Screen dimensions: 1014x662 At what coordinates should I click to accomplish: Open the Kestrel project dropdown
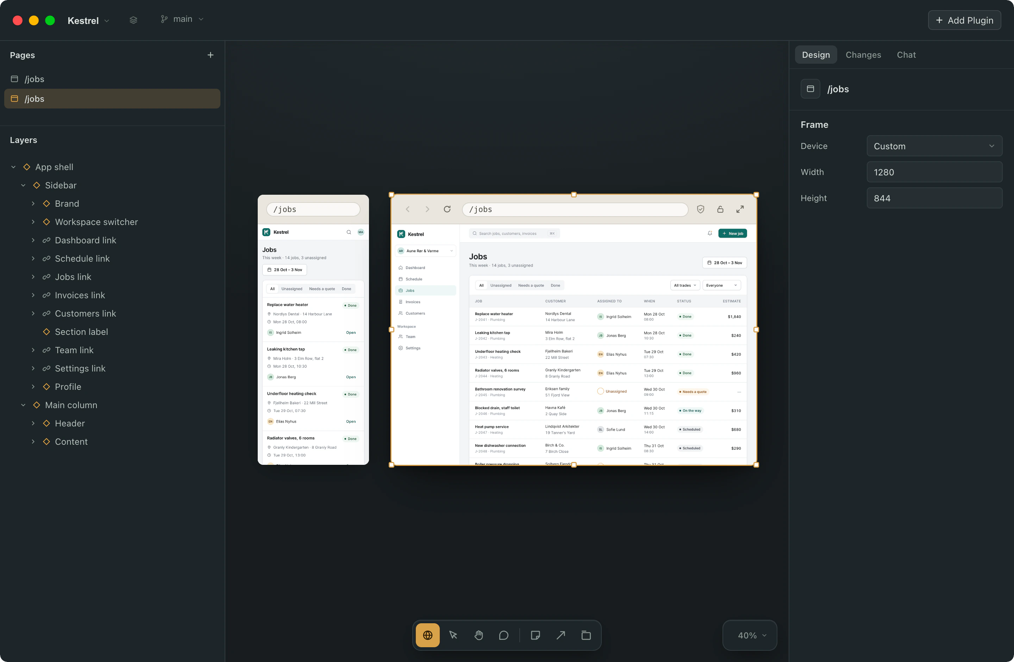(x=89, y=20)
